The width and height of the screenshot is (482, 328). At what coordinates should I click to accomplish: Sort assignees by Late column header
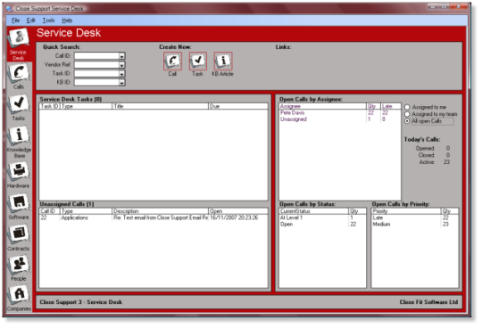391,106
